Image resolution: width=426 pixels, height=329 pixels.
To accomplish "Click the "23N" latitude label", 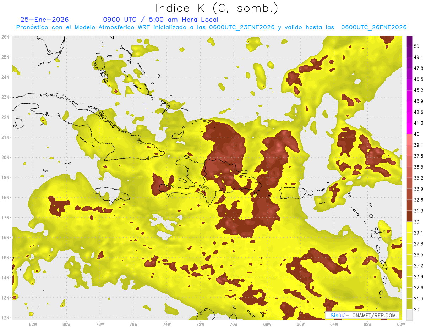I will click(x=5, y=97).
